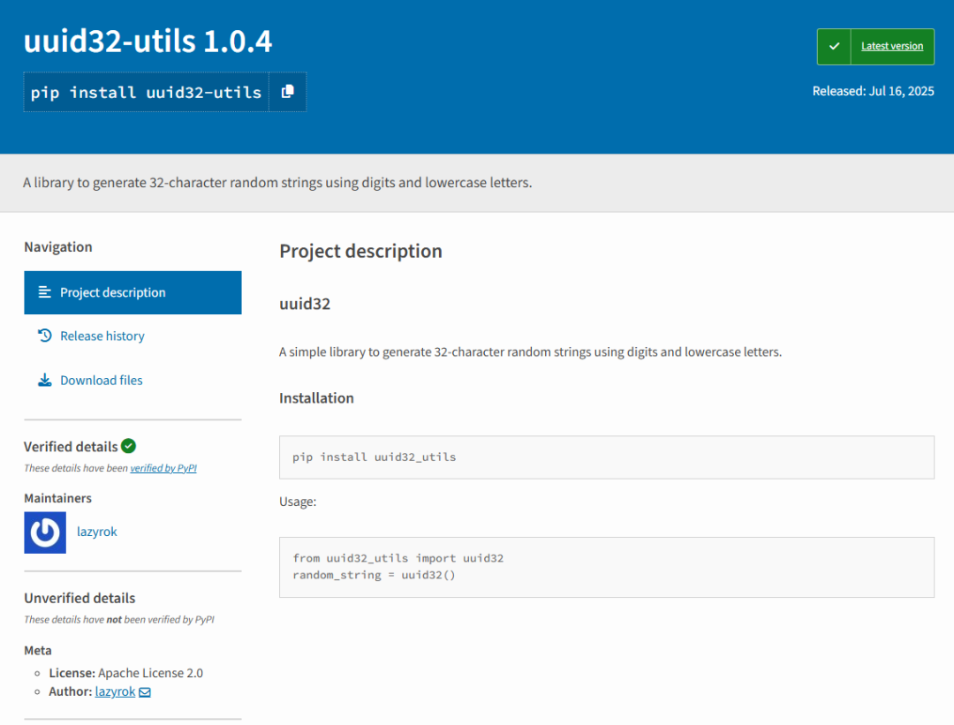Screen dimensions: 954x725
Task: Click the Download files arrow icon
Action: point(45,380)
